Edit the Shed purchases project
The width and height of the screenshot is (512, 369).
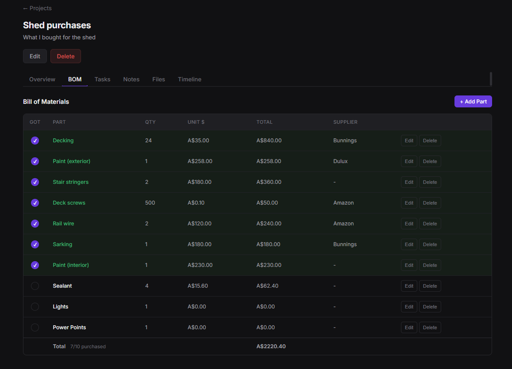pyautogui.click(x=35, y=56)
